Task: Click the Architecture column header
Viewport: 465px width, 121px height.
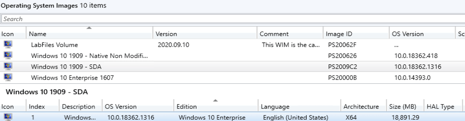Action: pyautogui.click(x=361, y=107)
